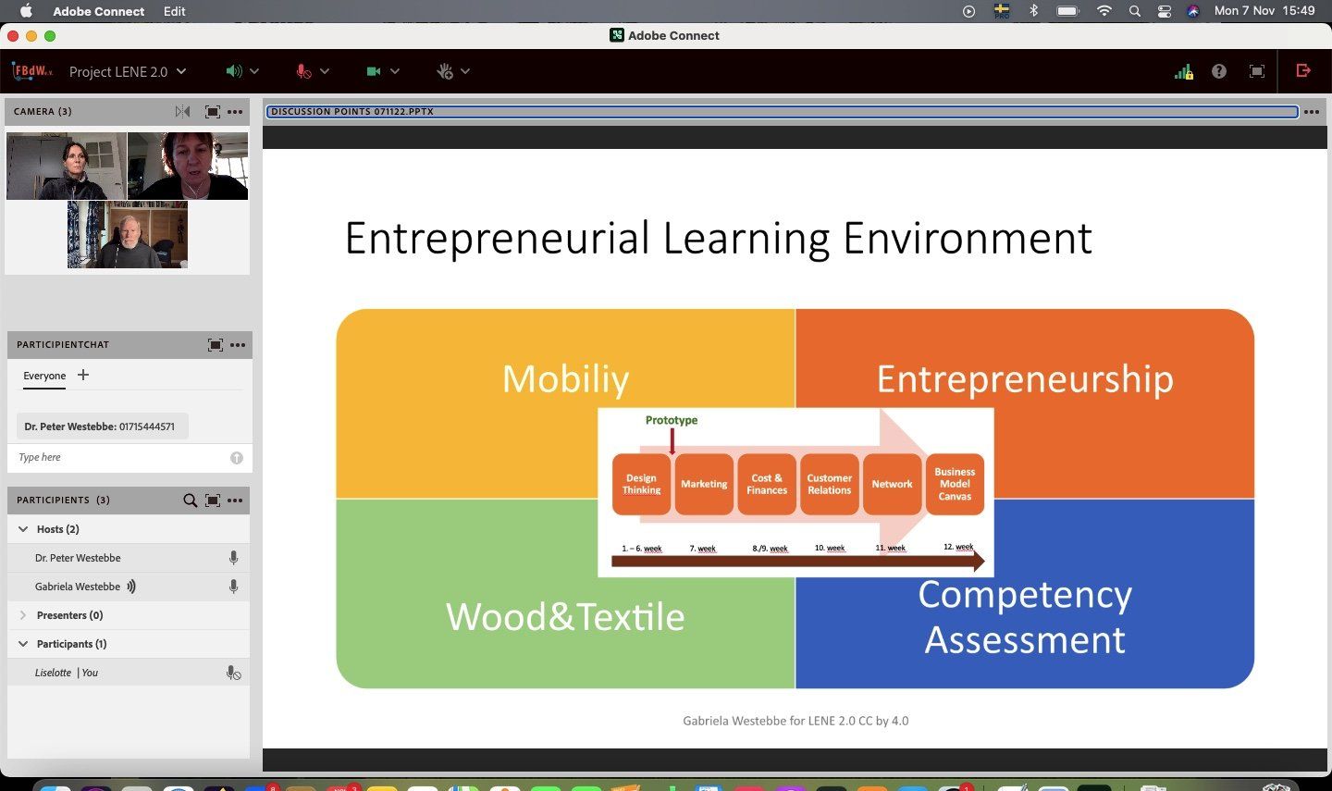Search participants with the magnifier icon
Image resolution: width=1332 pixels, height=791 pixels.
tap(190, 501)
